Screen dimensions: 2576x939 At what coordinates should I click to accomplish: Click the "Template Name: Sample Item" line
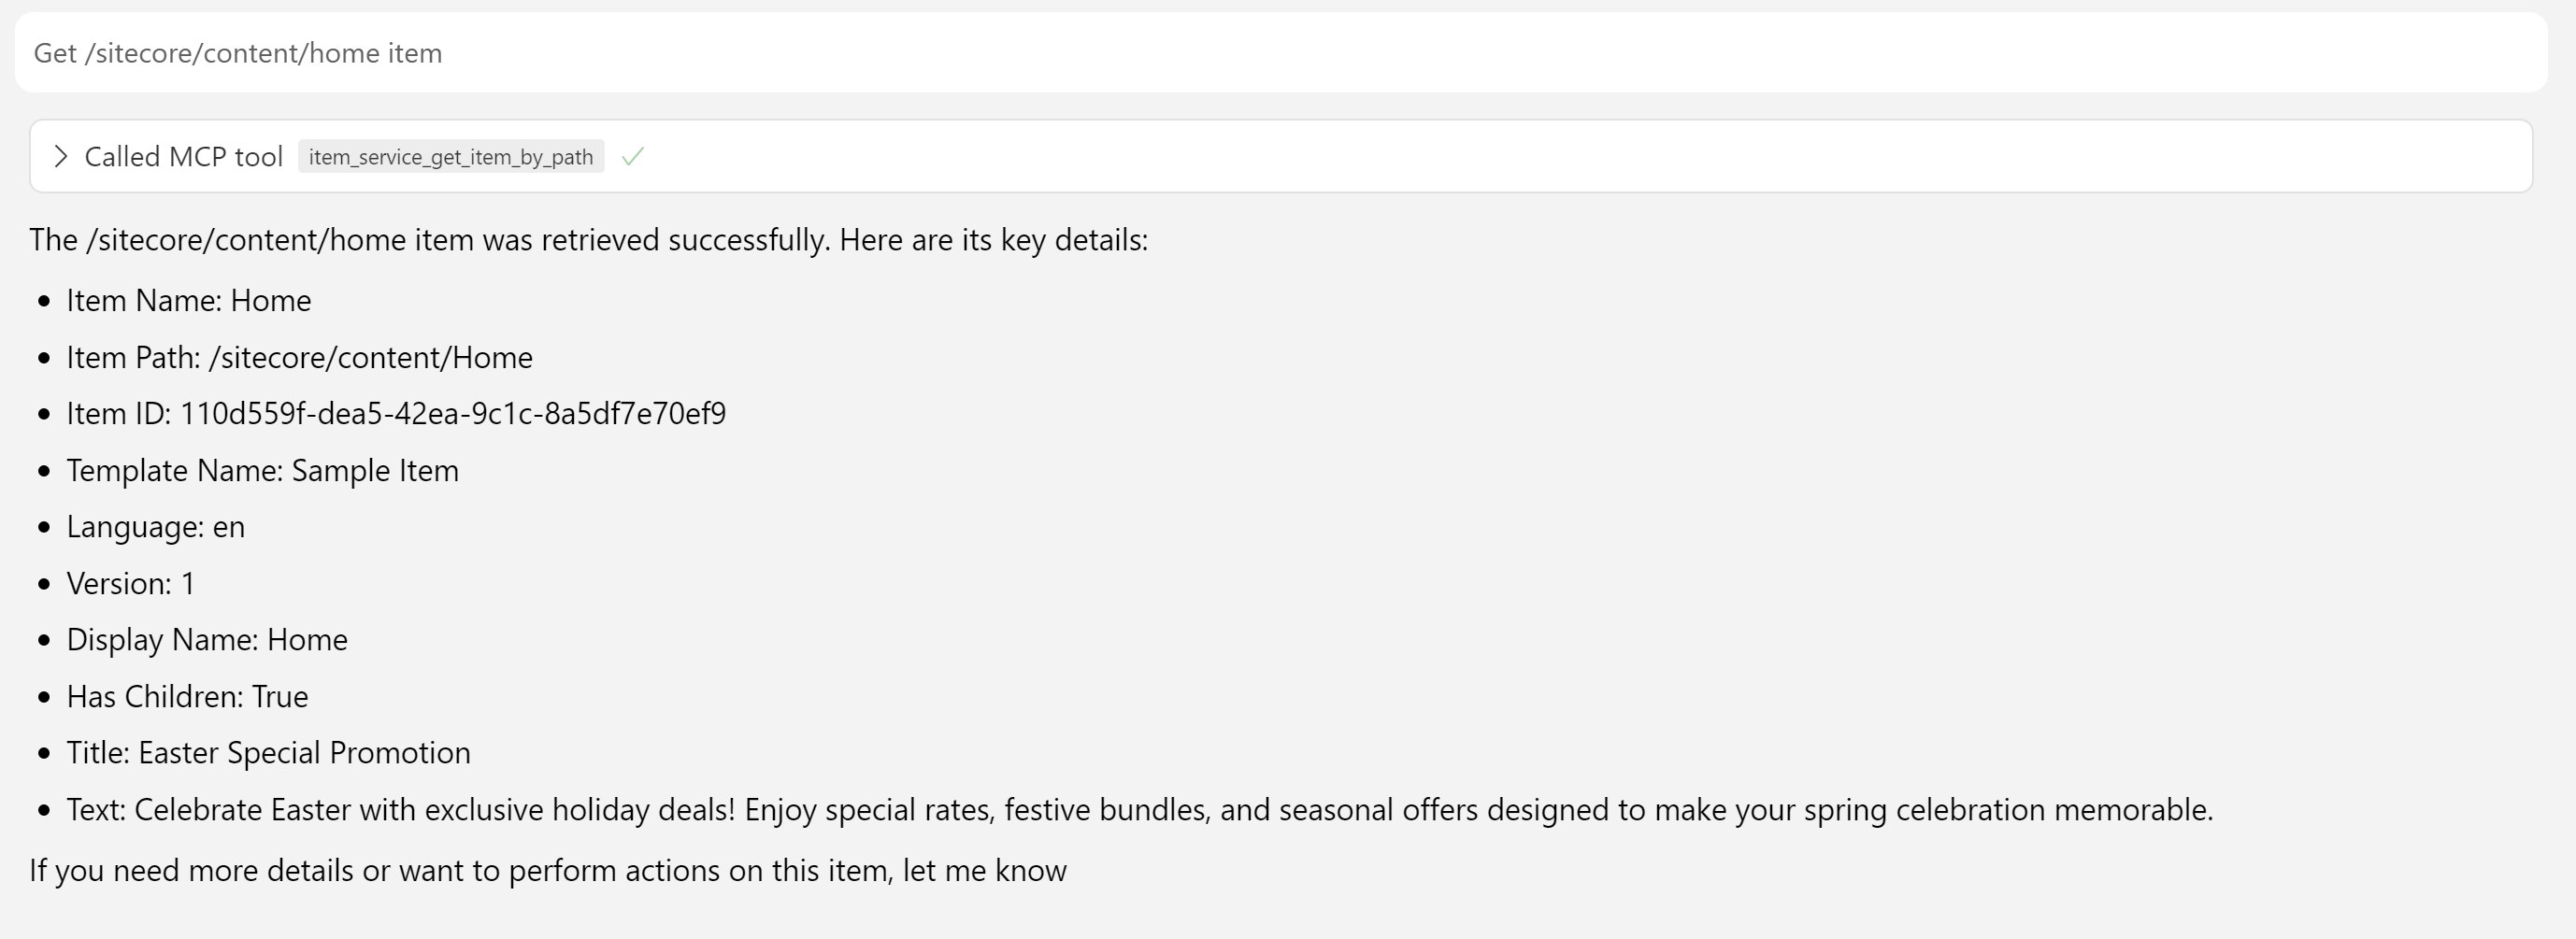pos(262,471)
